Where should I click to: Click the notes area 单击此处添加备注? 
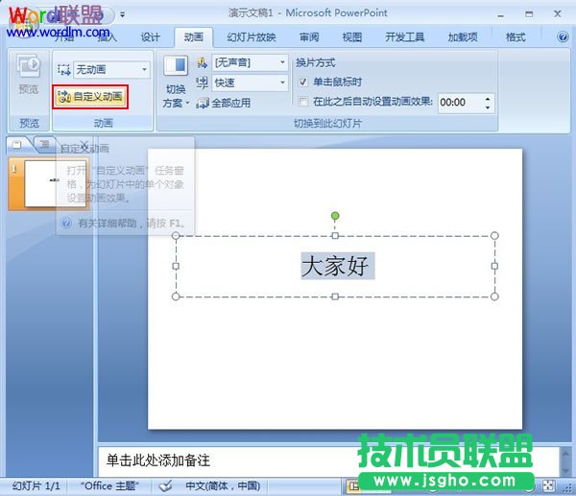[x=158, y=460]
